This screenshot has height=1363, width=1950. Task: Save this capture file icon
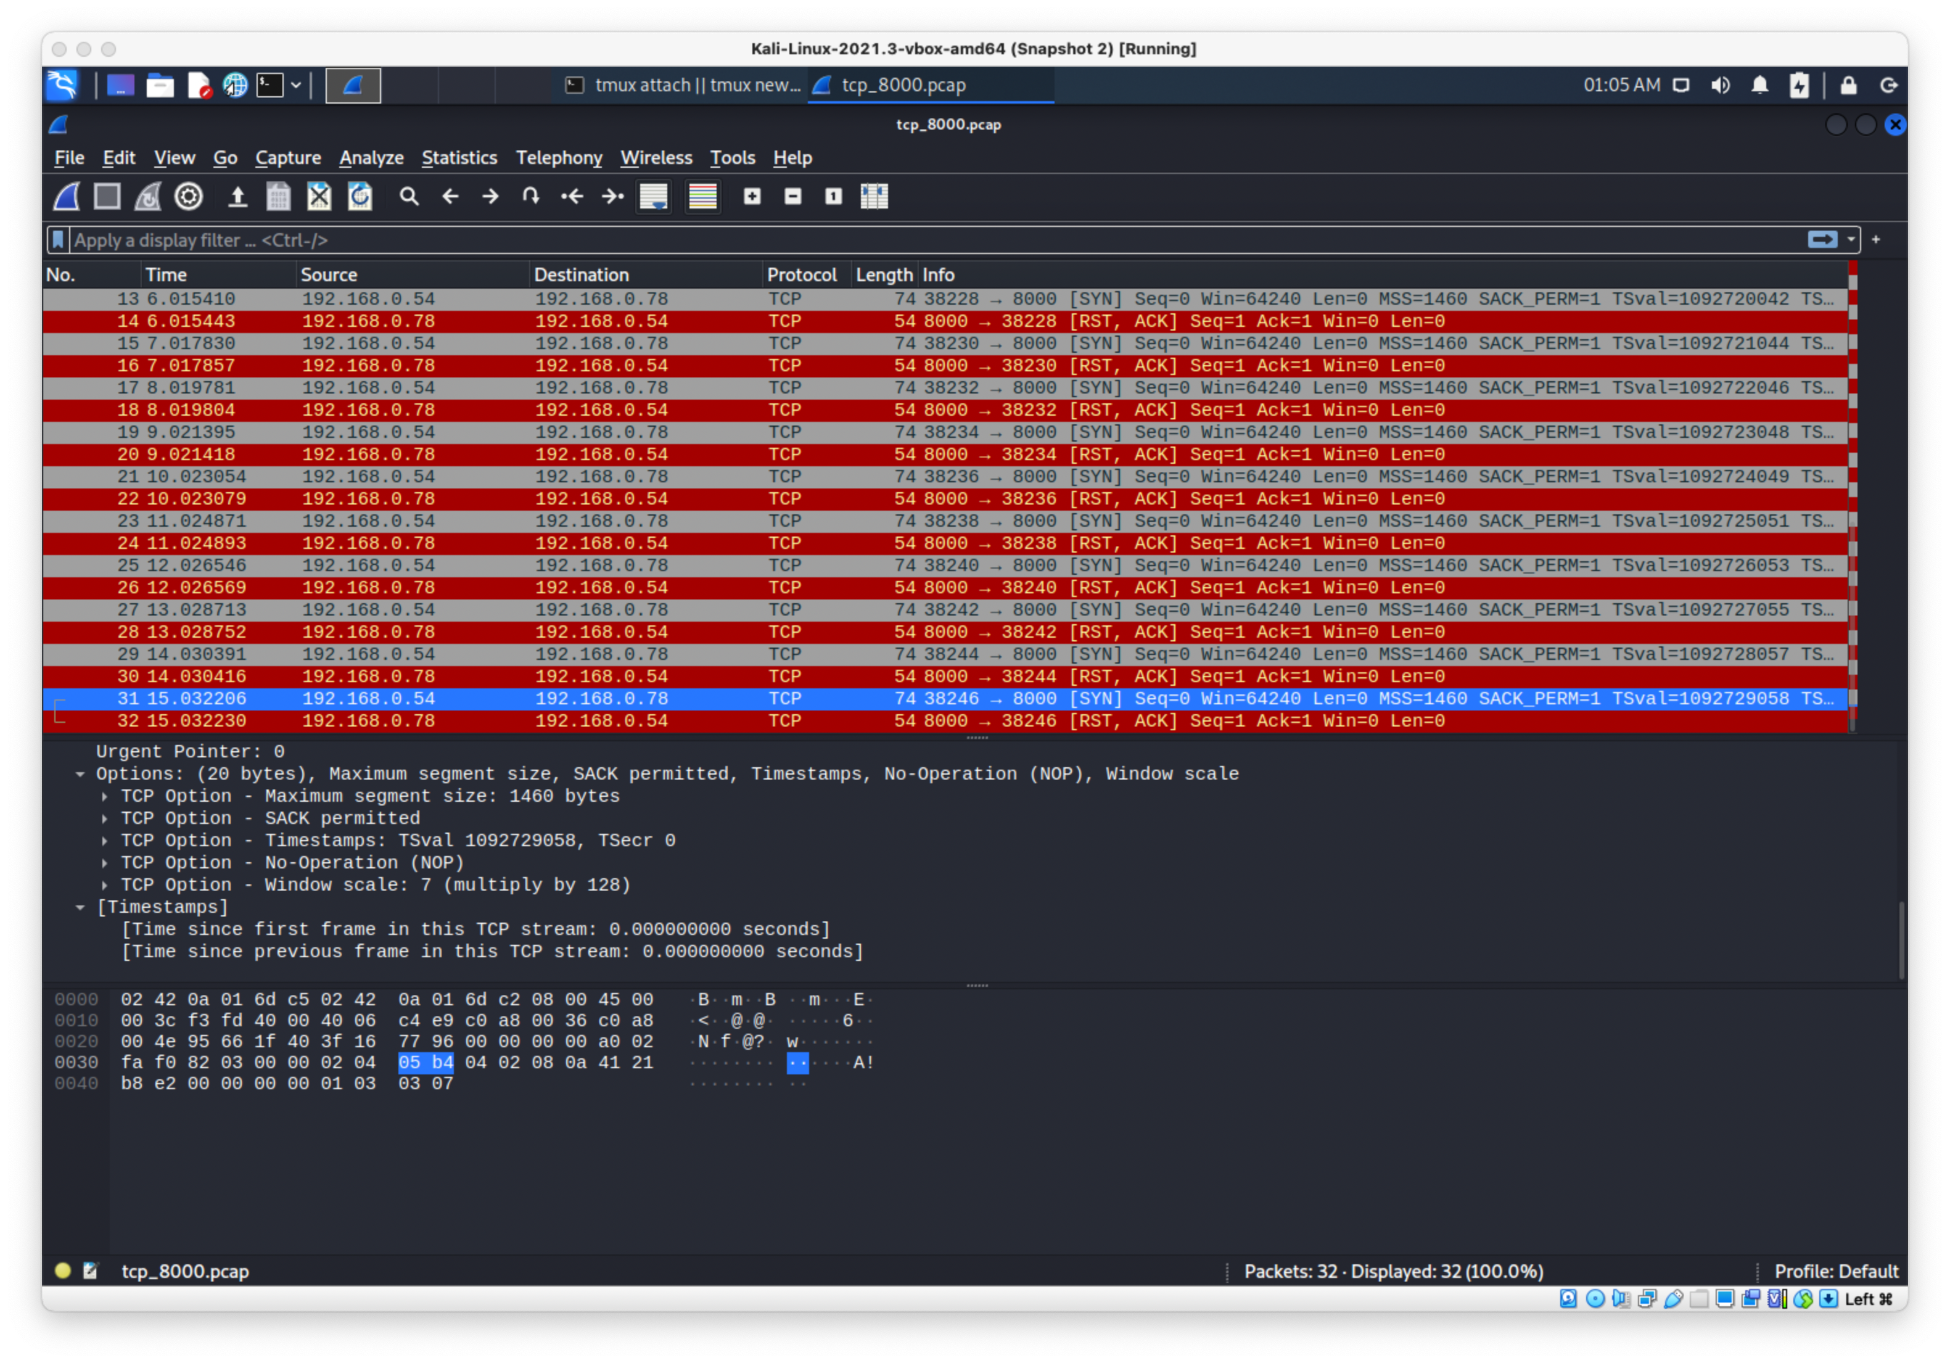pos(279,197)
